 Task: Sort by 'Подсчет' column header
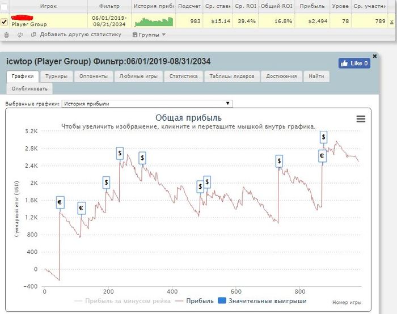[189, 6]
